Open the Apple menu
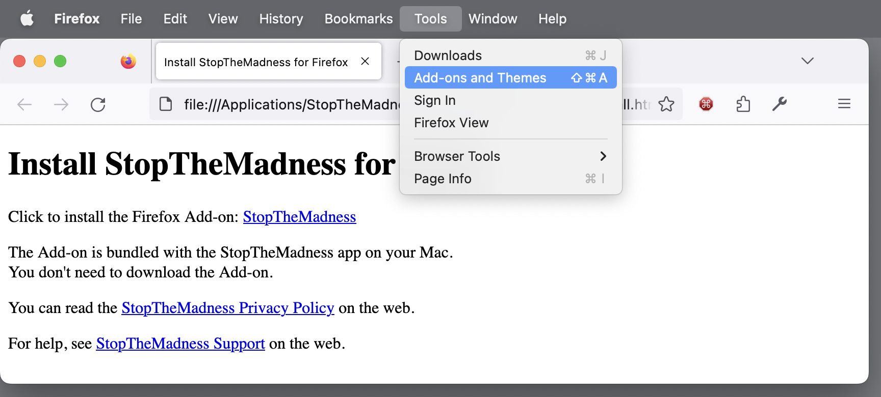 27,19
